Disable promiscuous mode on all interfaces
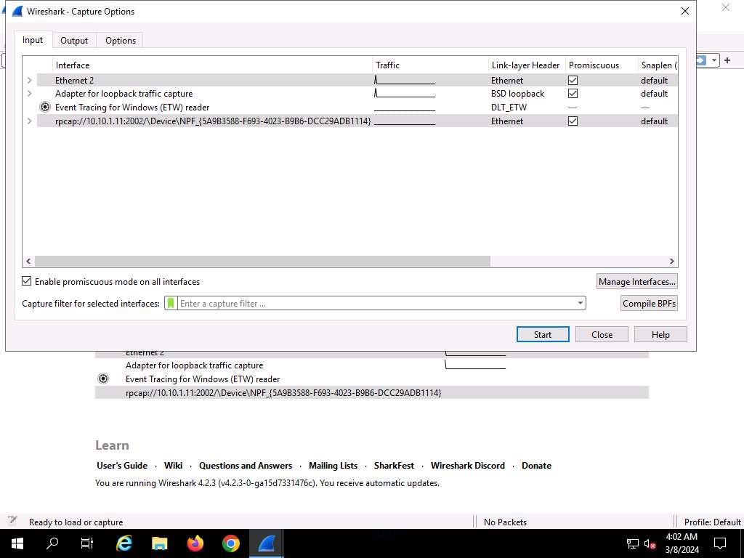The width and height of the screenshot is (744, 558). pyautogui.click(x=27, y=281)
